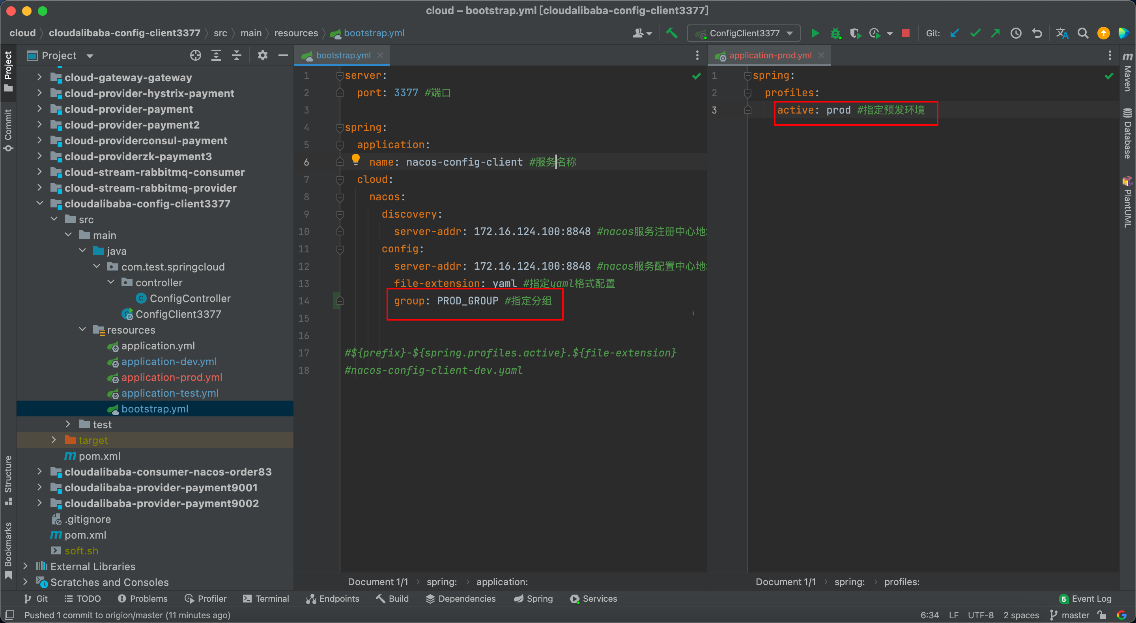Toggle fold for spring block in bootstrap.yml
Screen dimensions: 1136x623
point(340,128)
